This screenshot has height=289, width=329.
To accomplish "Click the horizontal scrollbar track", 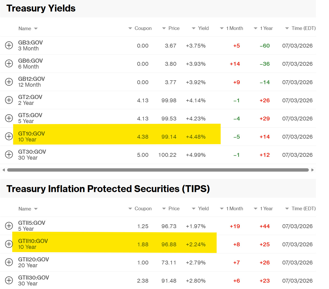I will pos(158,170).
